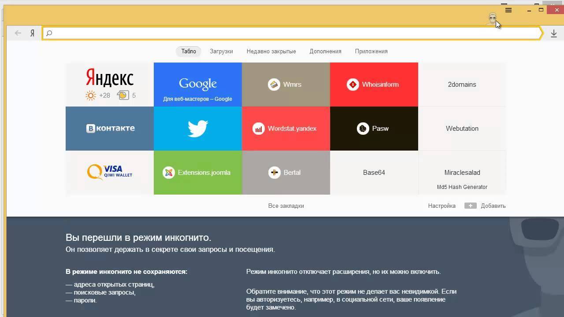Viewport: 564px width, 317px height.
Task: Open the Webutation tile
Action: pyautogui.click(x=462, y=129)
